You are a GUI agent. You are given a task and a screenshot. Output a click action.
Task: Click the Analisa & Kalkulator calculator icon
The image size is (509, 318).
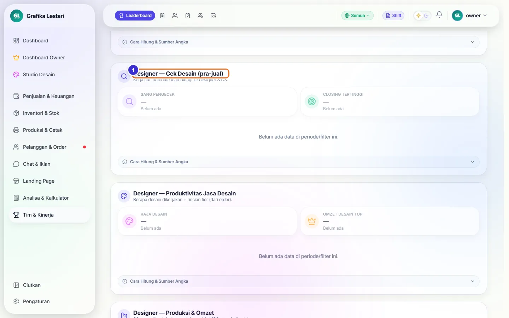pyautogui.click(x=16, y=198)
